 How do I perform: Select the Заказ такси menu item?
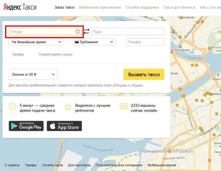(x=64, y=7)
